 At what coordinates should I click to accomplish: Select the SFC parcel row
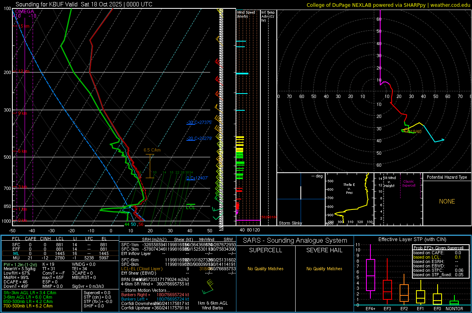[60, 245]
